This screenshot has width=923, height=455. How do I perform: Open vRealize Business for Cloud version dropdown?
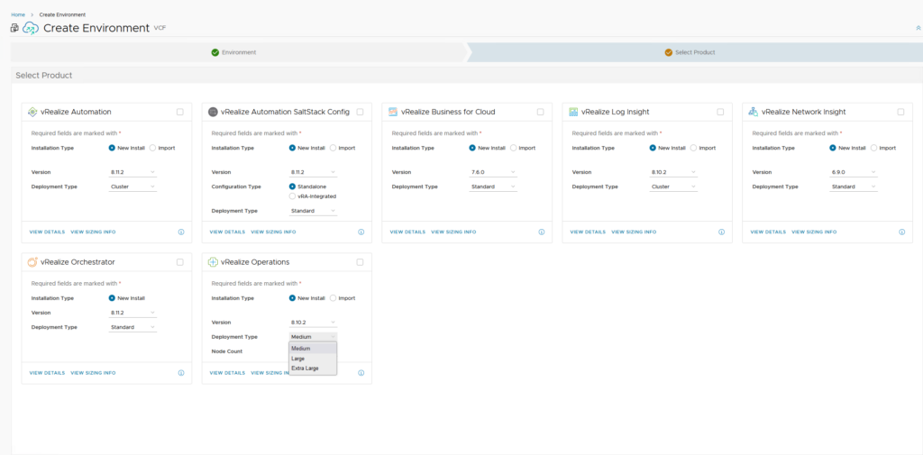(x=493, y=172)
